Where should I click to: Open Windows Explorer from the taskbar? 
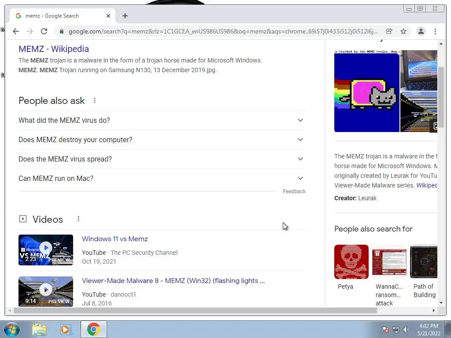click(x=39, y=329)
